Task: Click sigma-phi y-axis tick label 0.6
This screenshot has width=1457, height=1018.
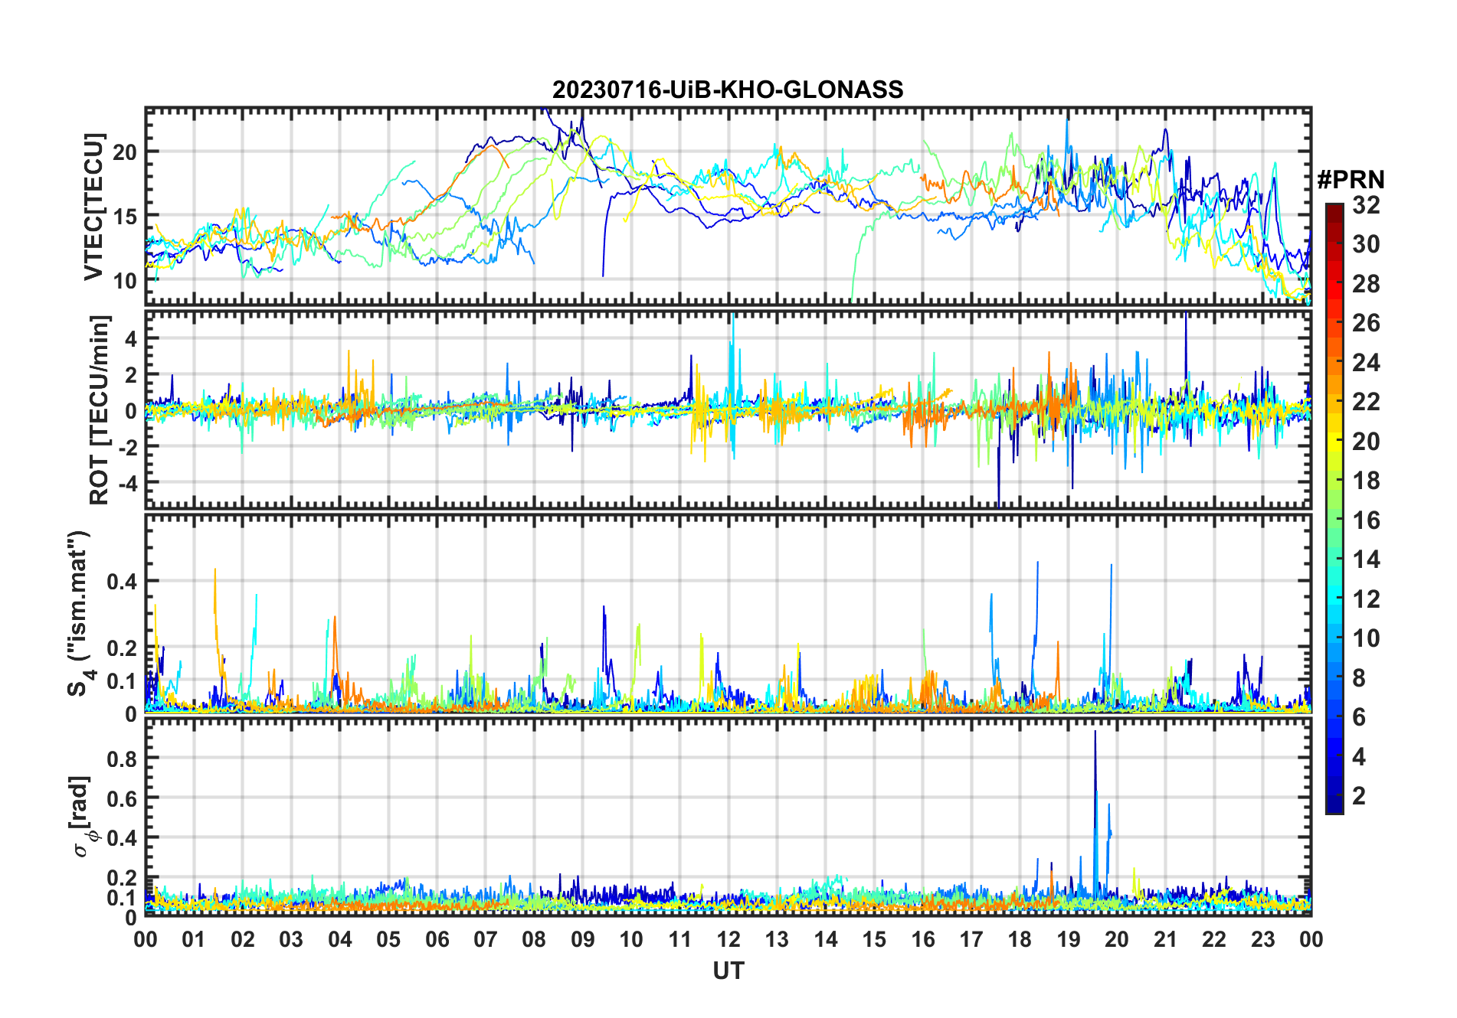Action: point(122,798)
